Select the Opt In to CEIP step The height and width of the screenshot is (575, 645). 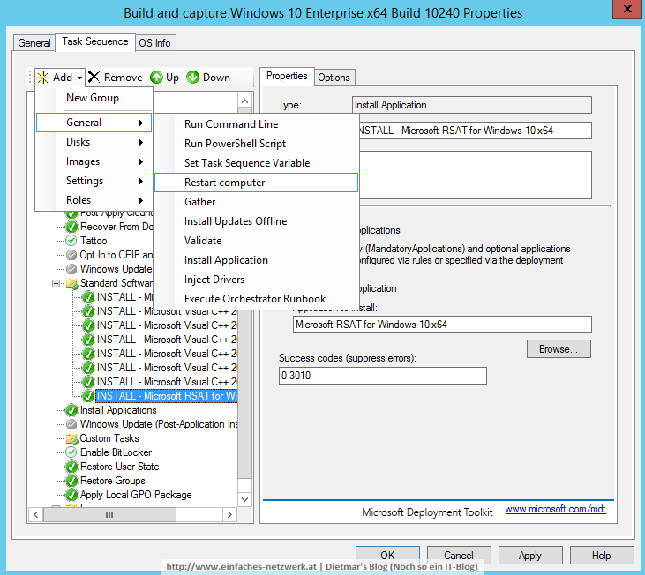coord(116,255)
